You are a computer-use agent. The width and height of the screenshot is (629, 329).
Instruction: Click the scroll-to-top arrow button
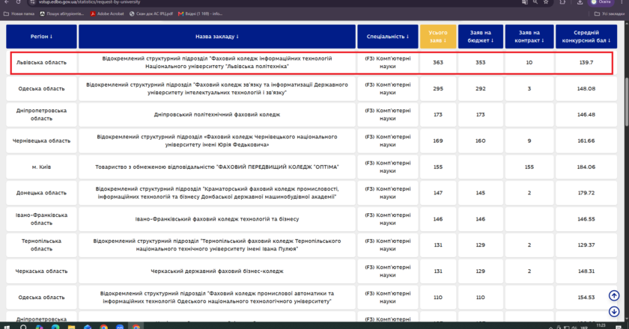coord(614,296)
